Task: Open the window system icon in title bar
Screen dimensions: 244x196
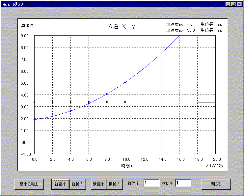Action: (4, 4)
